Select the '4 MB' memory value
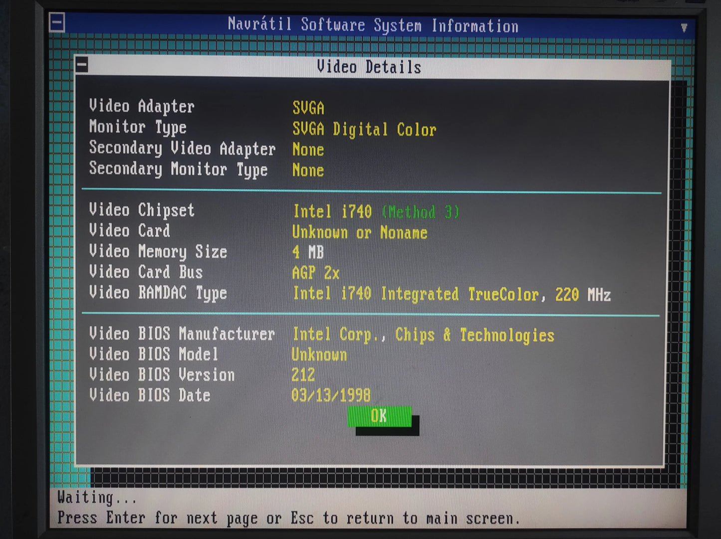This screenshot has height=539, width=721. [x=308, y=252]
